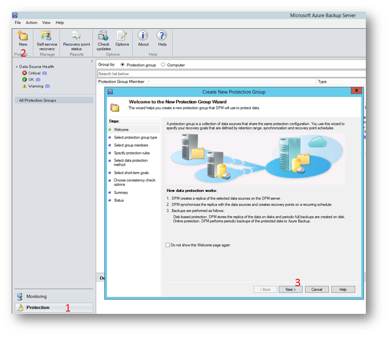389x337 pixels.
Task: Click the disabled Back button
Action: [x=265, y=290]
